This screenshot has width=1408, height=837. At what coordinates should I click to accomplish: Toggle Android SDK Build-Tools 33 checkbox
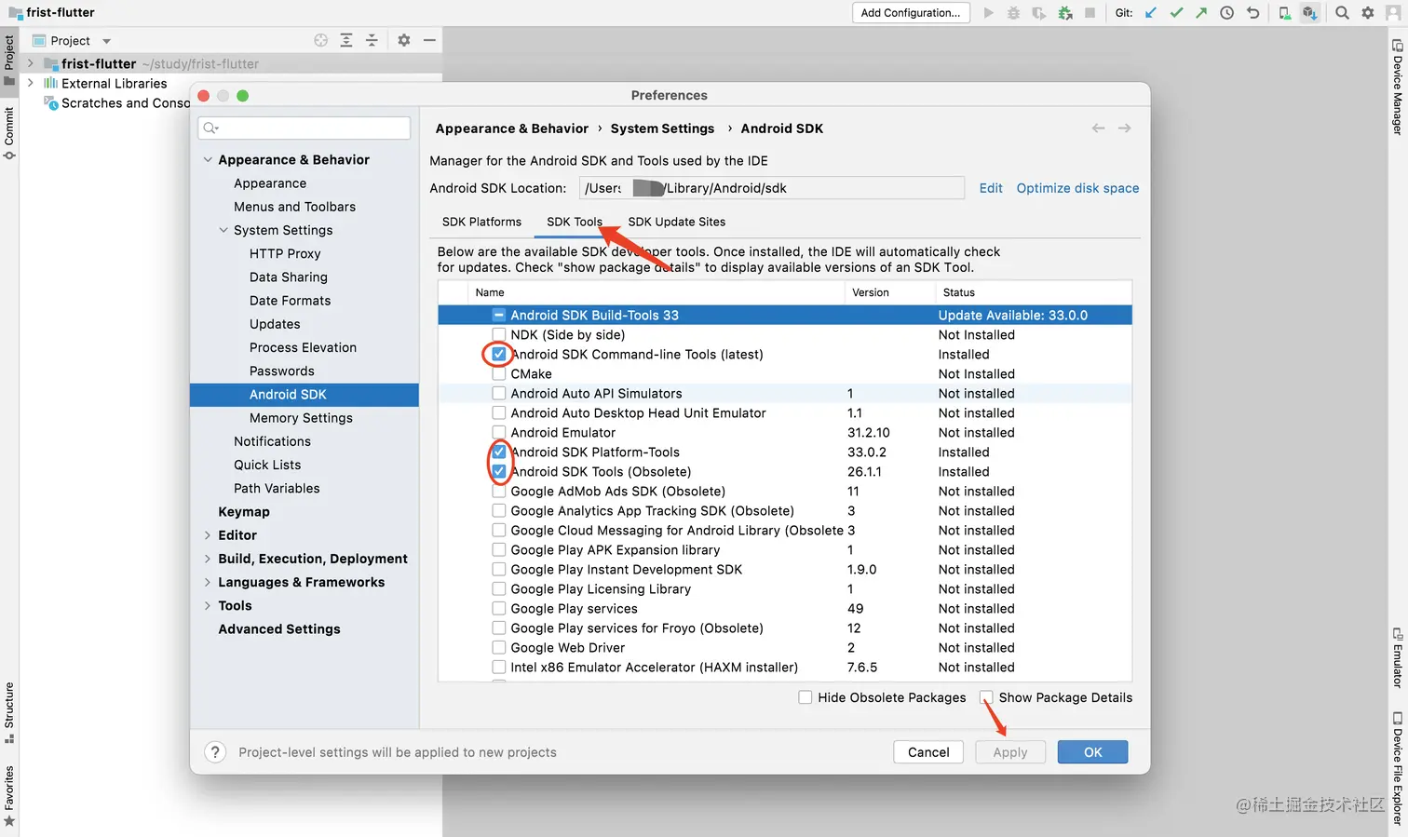[499, 316]
